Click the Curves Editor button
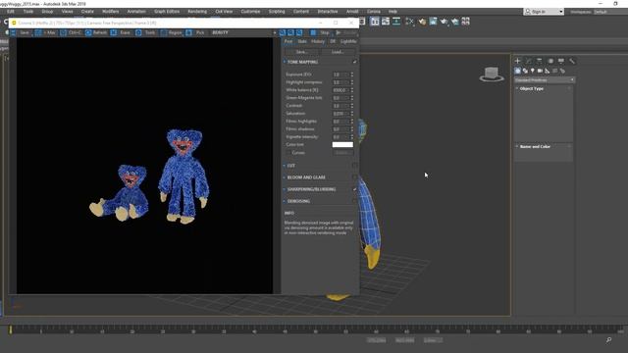 (x=341, y=153)
